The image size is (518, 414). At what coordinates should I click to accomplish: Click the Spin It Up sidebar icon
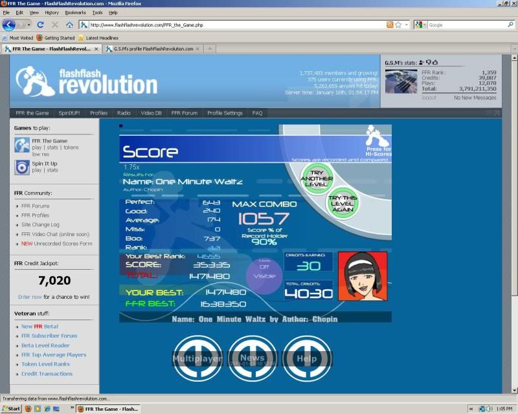[22, 167]
